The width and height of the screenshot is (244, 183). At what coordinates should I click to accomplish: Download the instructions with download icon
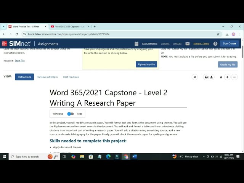click(211, 77)
